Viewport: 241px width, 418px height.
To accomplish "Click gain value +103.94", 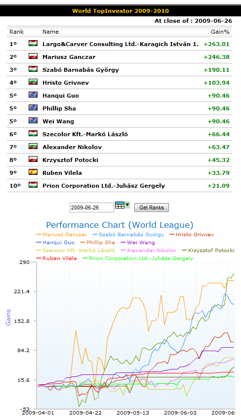I will 216,83.
